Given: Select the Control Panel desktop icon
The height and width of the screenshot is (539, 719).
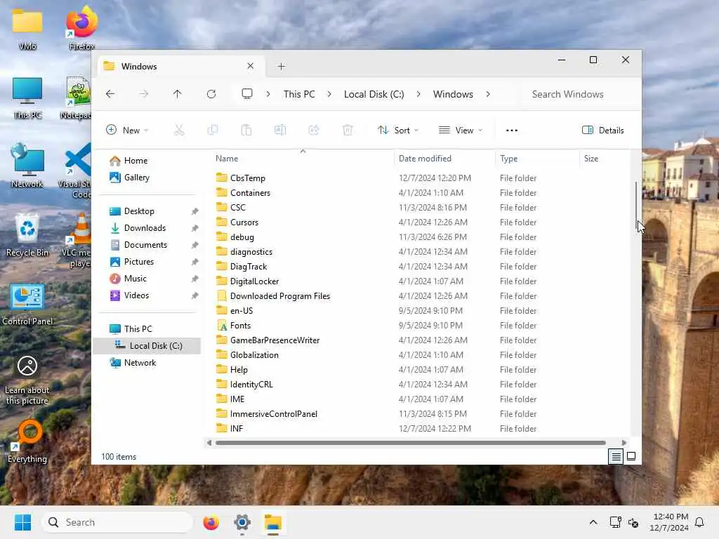Looking at the screenshot, I should [27, 305].
